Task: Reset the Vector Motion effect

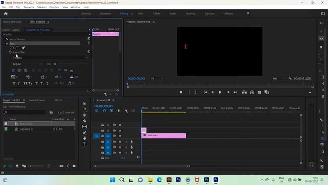Action: 89,39
